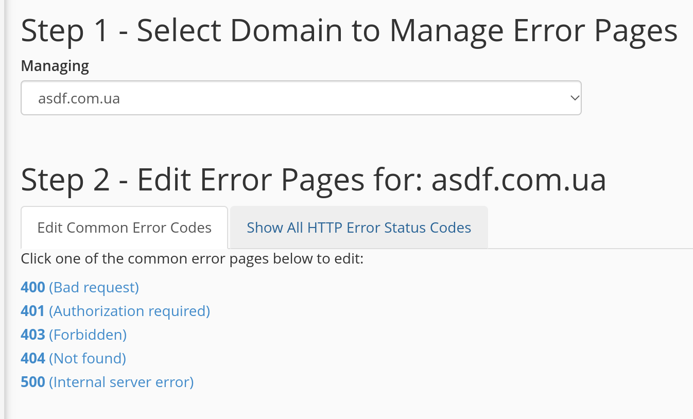The width and height of the screenshot is (693, 419).
Task: Open the 403 Forbidden error page
Action: pos(74,335)
